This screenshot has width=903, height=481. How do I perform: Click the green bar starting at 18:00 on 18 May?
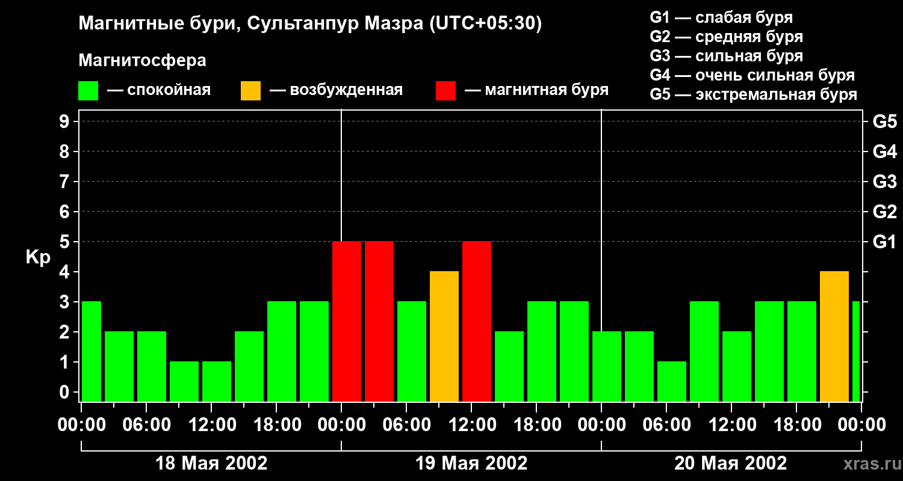tap(282, 352)
